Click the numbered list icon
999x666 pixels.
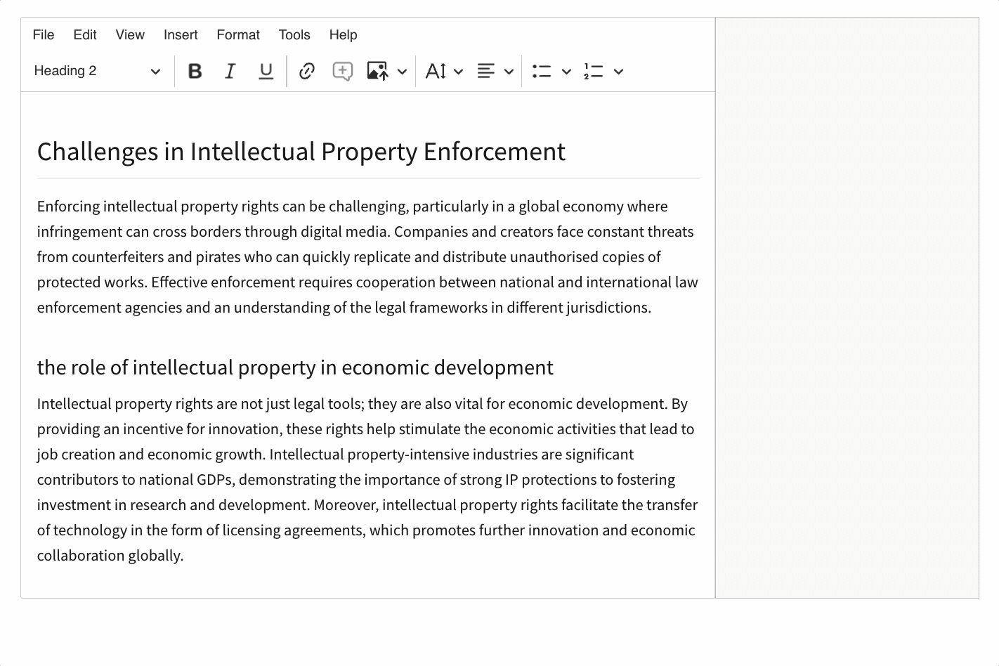594,71
